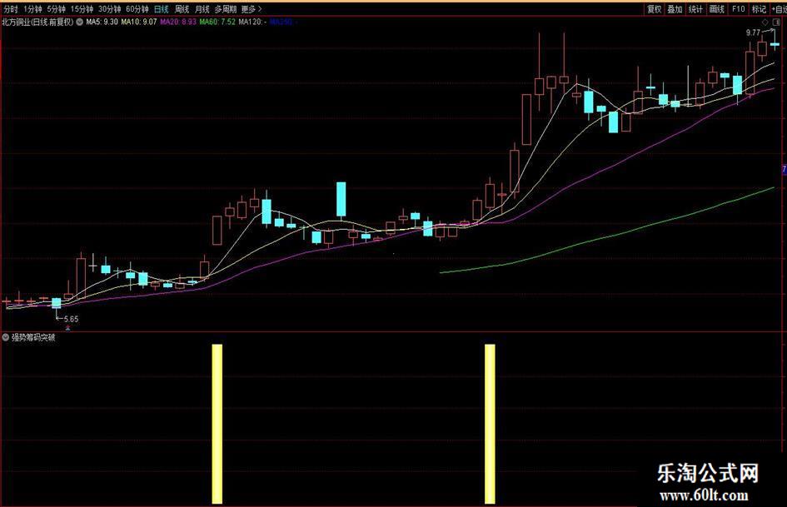Click the MA120 indicator label
Viewport: 787px width, 507px height.
253,22
